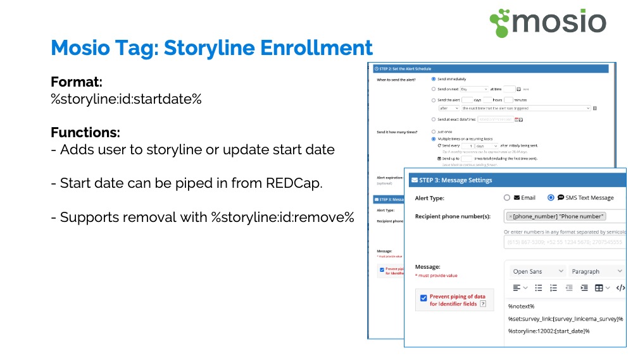633x356 pixels.
Task: Click the Send every number field
Action: [x=468, y=146]
